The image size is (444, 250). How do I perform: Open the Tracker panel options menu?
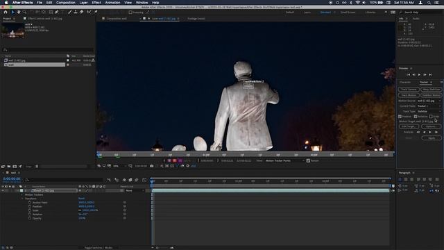click(x=432, y=82)
